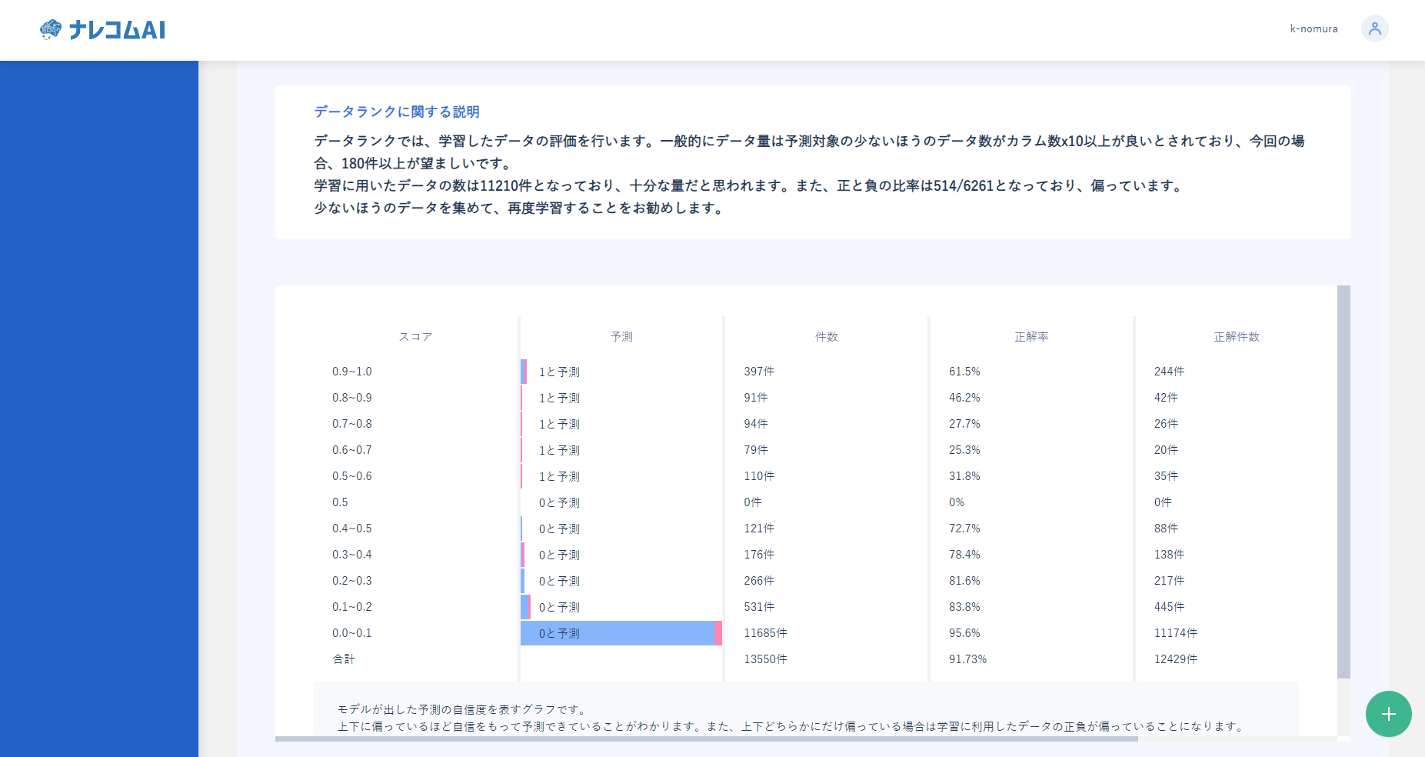Click the pink bar segment in the 0.0~0.1 row
This screenshot has width=1425, height=757.
click(x=718, y=633)
